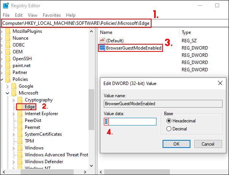Viewport: 229px width, 175px height.
Task: Select the Google folder icon
Action: click(14, 86)
